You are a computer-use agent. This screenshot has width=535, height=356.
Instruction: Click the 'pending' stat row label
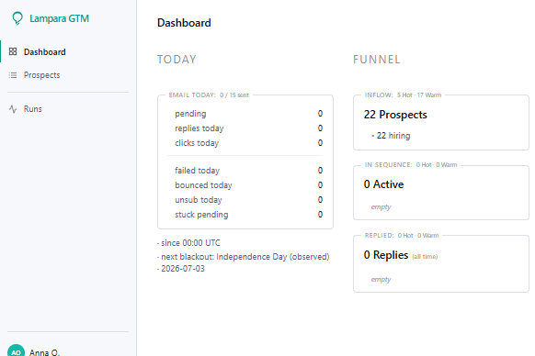[190, 114]
